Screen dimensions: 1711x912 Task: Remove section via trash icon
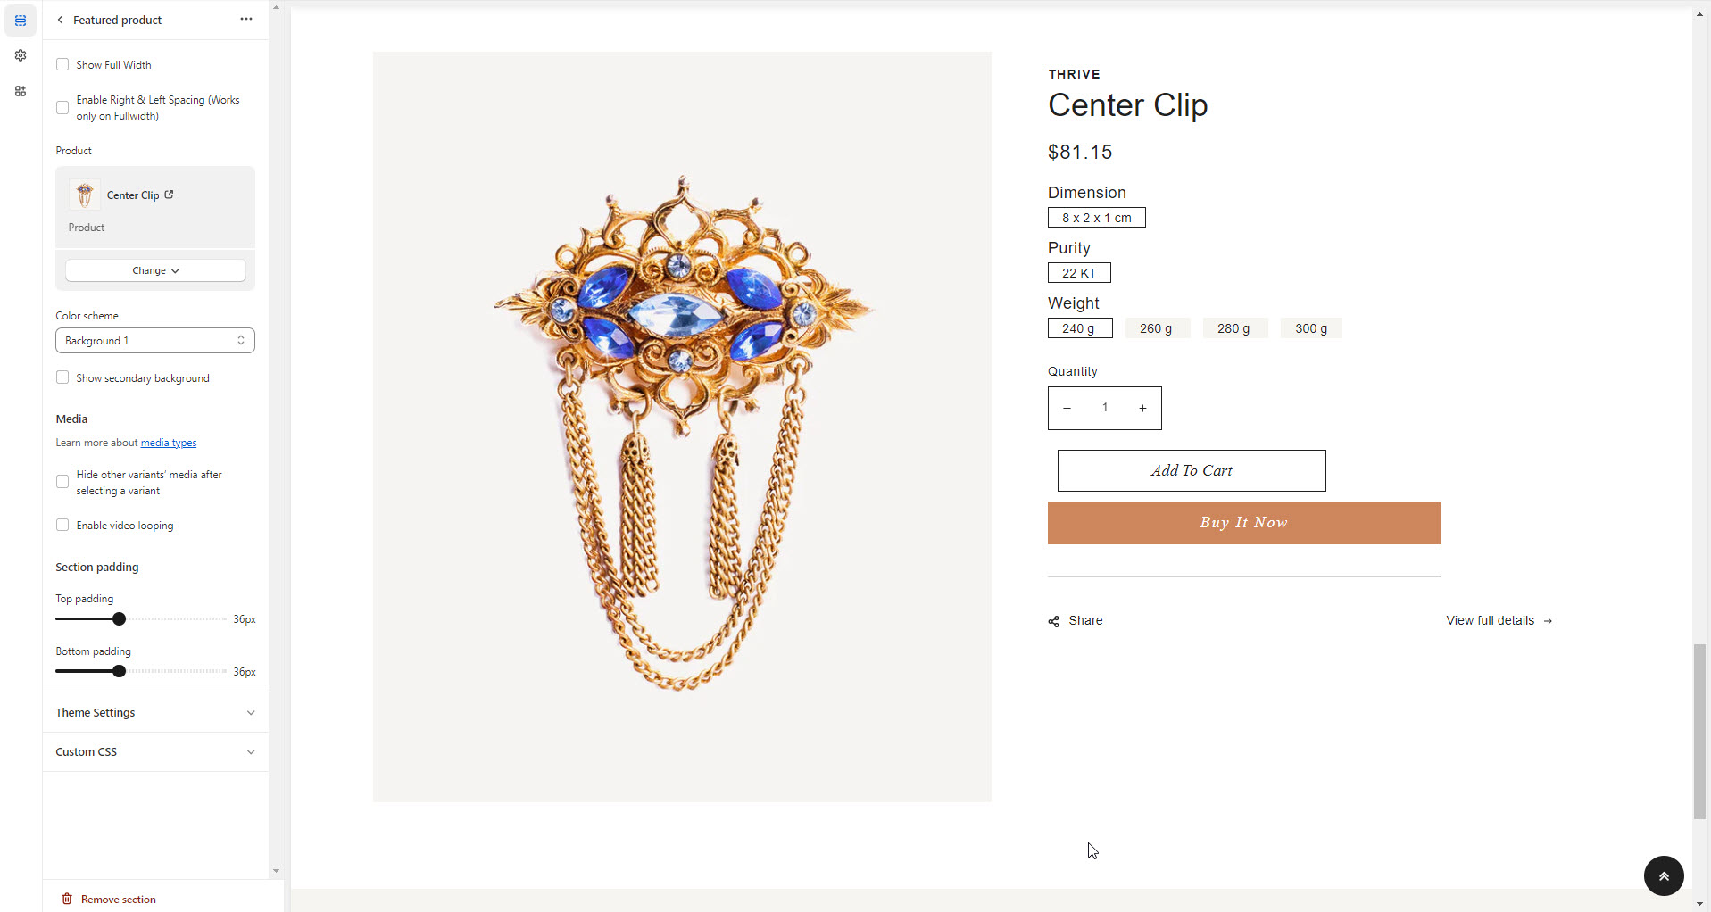(x=67, y=899)
